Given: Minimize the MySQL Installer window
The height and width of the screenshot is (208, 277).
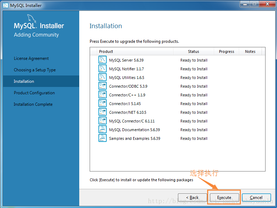Looking at the screenshot, I should 245,4.
